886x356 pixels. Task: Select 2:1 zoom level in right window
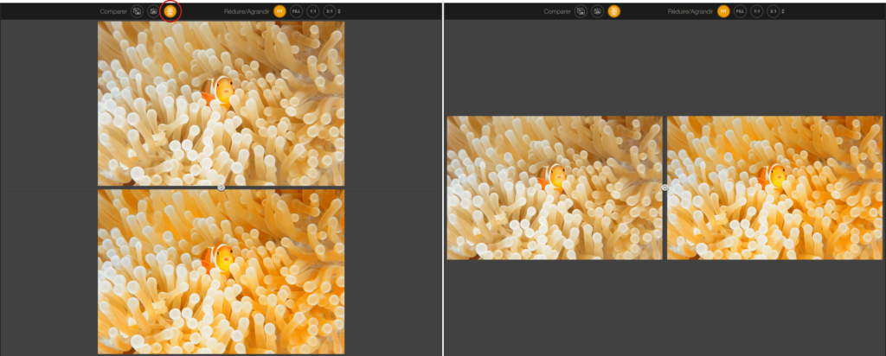tap(773, 11)
